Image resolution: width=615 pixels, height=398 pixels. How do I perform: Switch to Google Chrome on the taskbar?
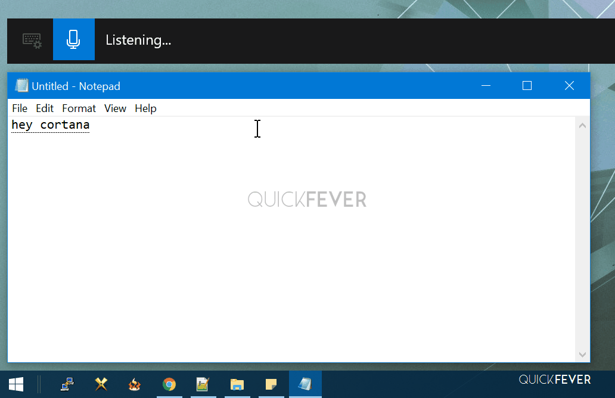[169, 384]
